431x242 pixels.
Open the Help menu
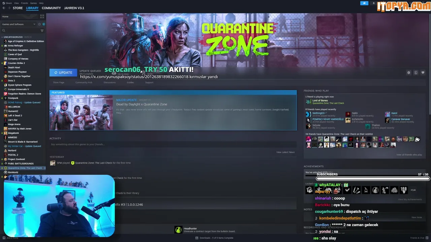coord(41,3)
